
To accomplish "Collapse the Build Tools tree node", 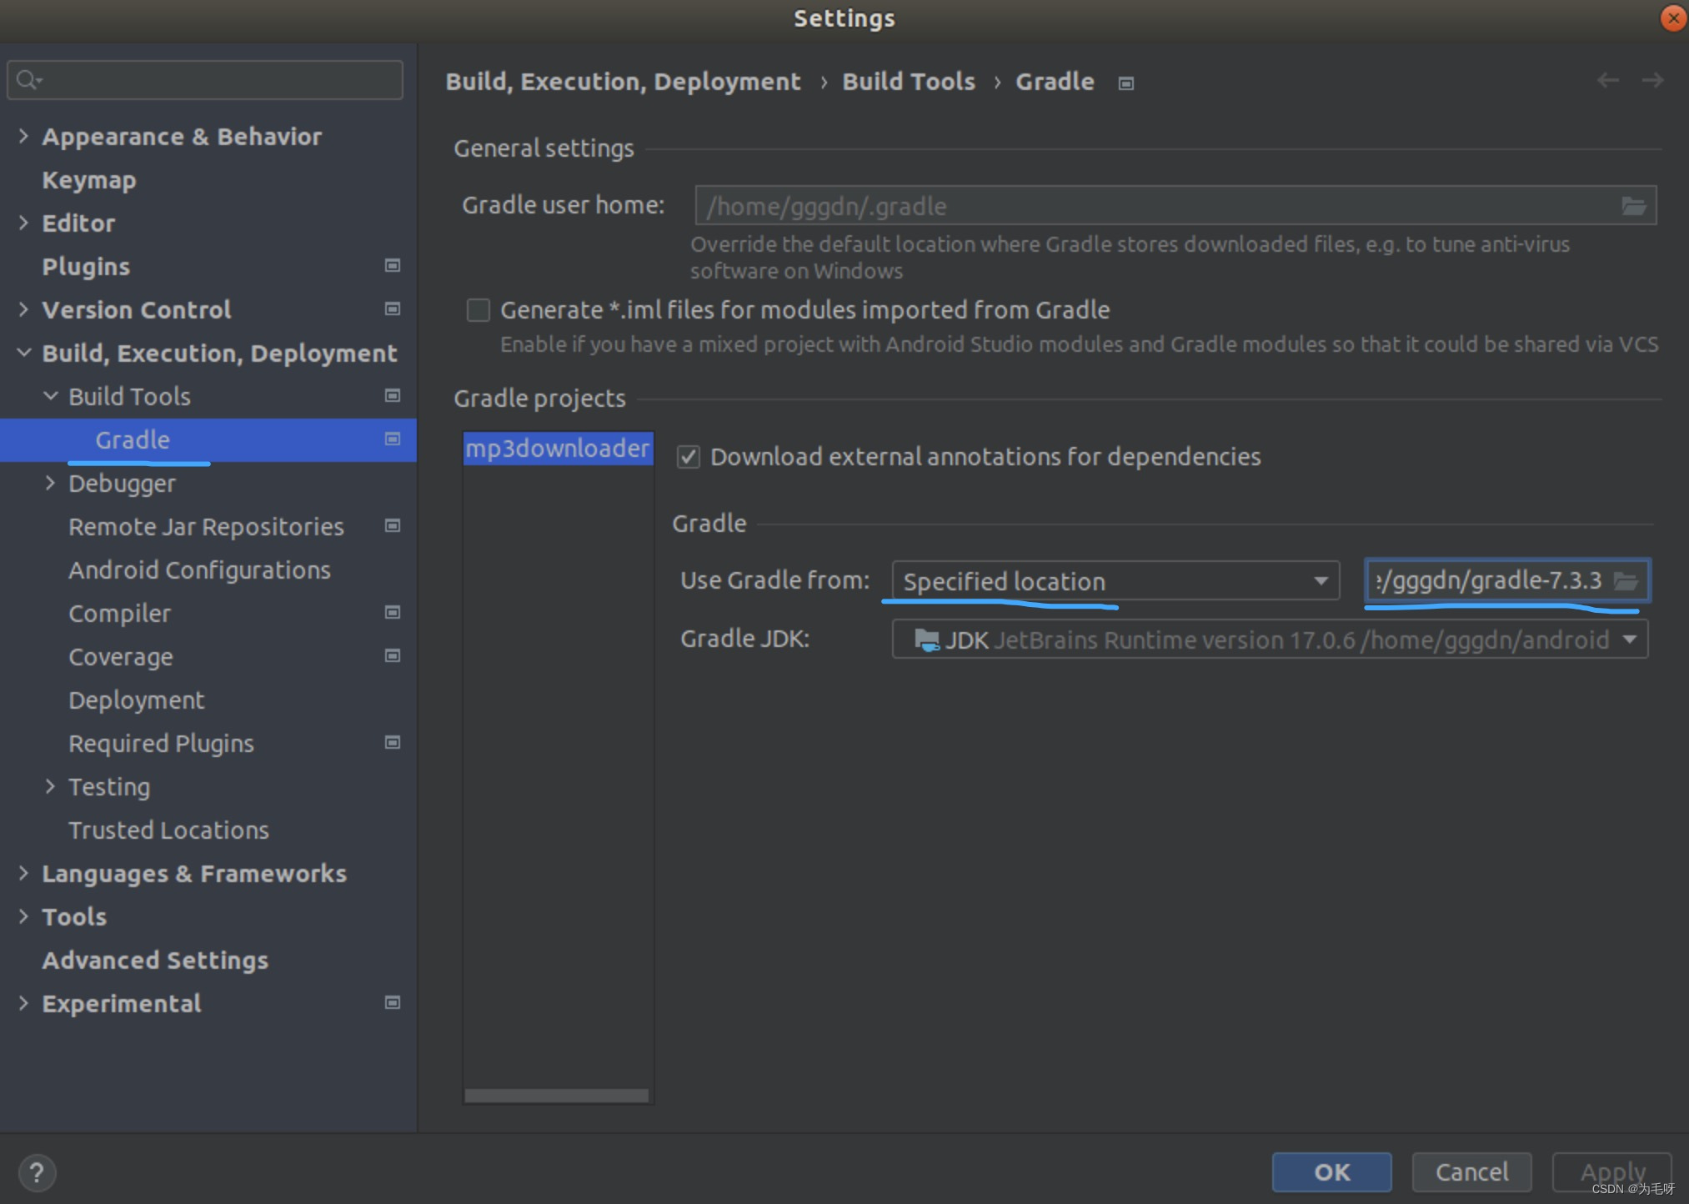I will (x=50, y=396).
